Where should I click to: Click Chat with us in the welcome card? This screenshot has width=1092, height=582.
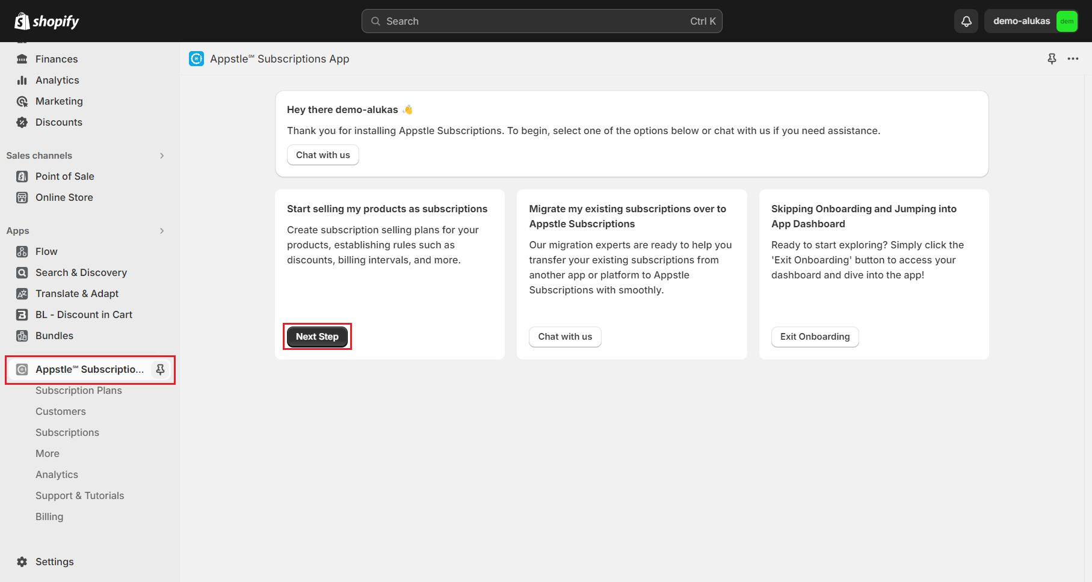click(x=323, y=155)
